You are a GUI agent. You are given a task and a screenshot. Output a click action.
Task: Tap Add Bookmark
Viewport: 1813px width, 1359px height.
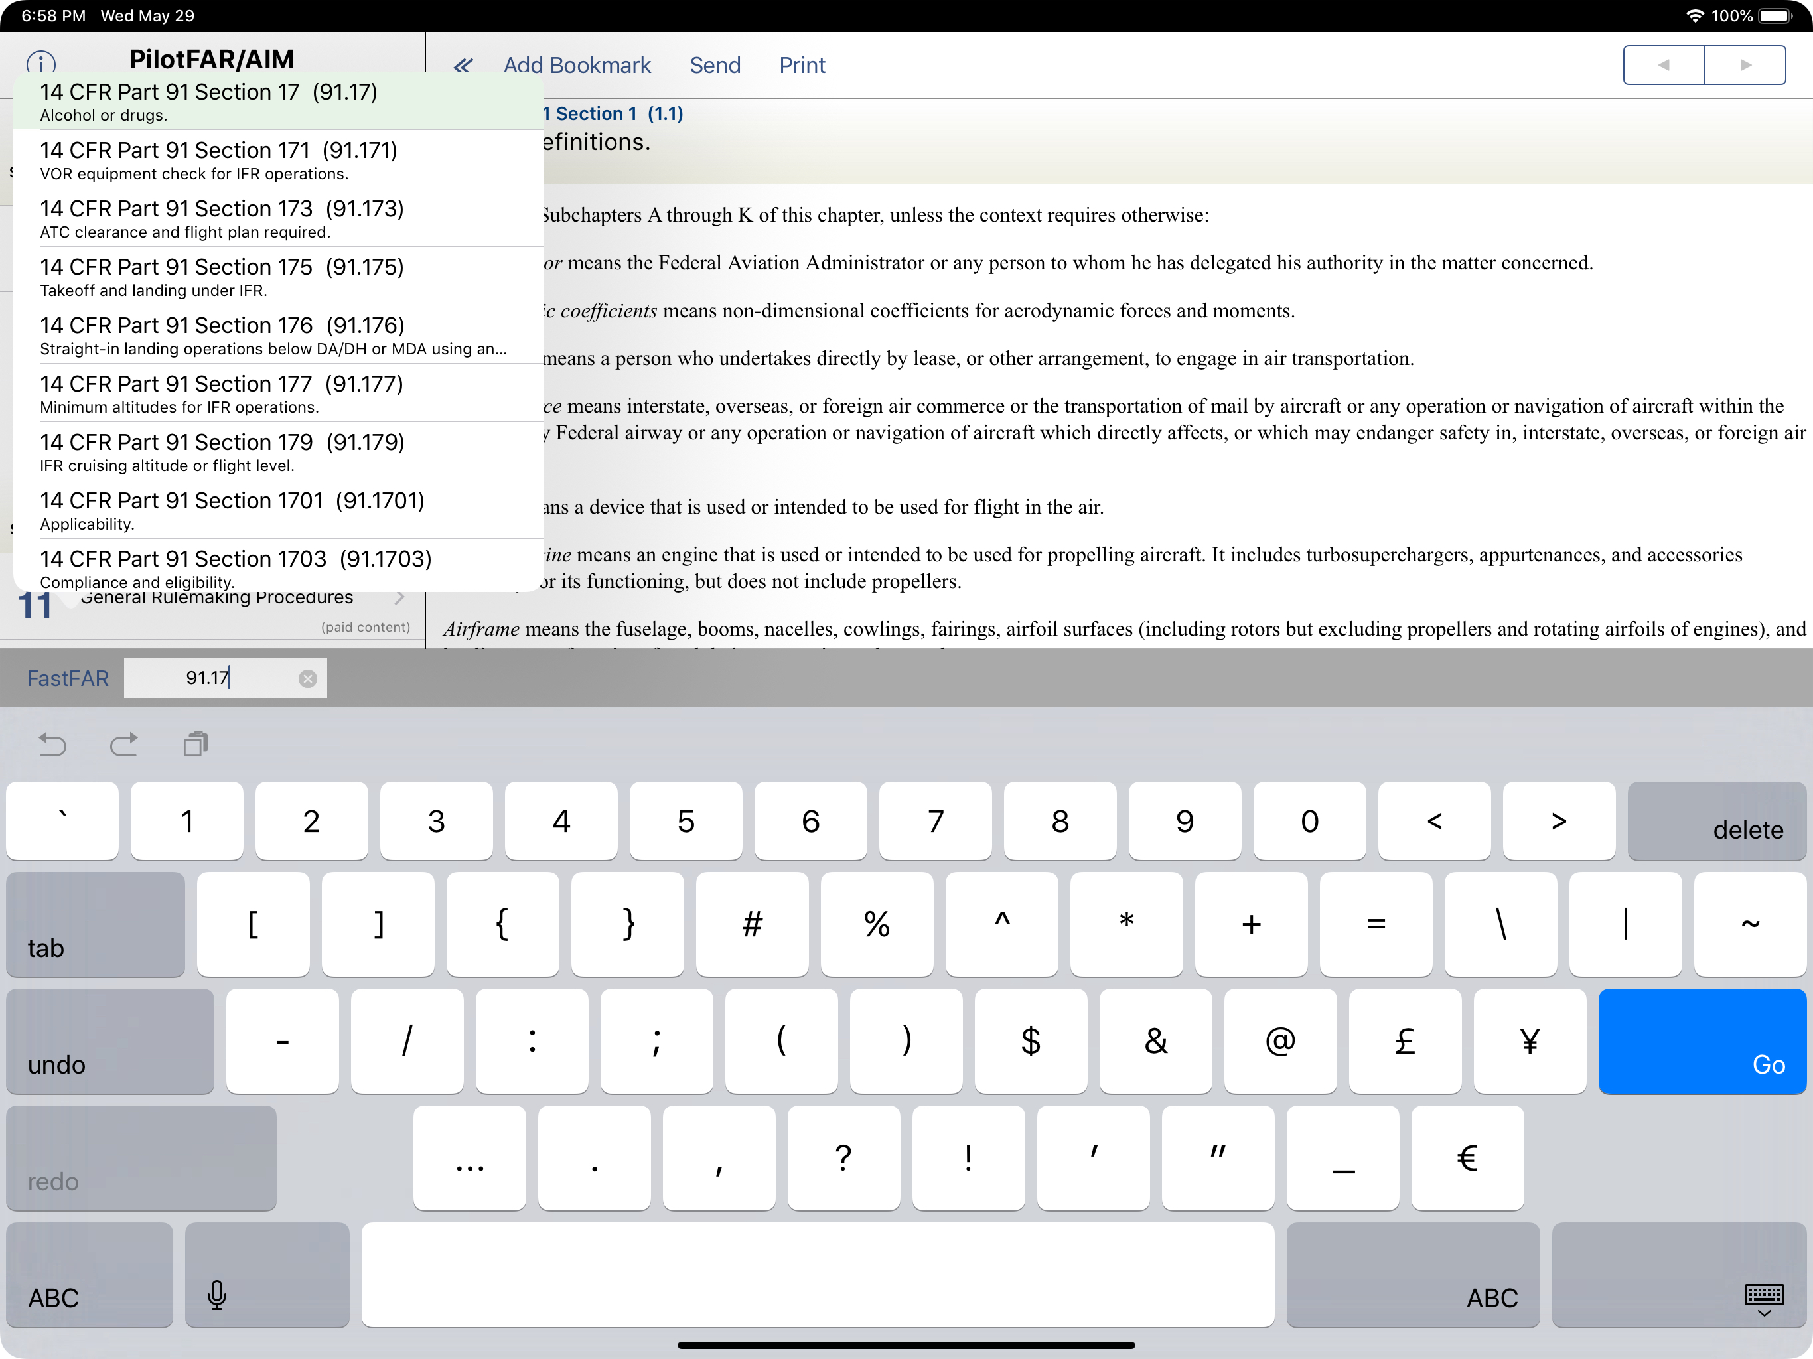click(x=576, y=66)
